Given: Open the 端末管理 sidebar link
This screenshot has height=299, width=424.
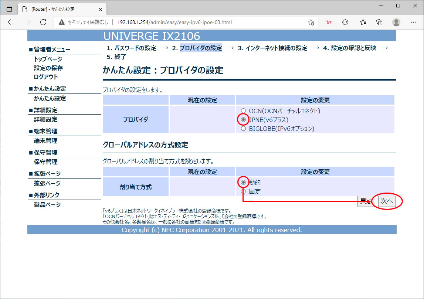Looking at the screenshot, I should pos(46,140).
